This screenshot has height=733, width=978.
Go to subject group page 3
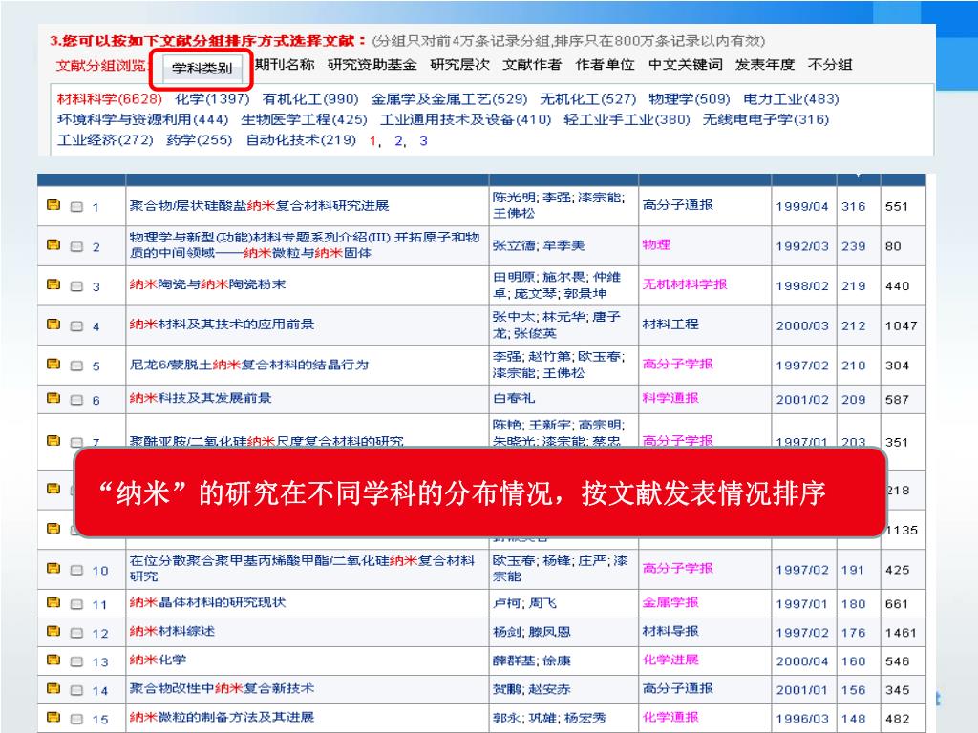(423, 141)
